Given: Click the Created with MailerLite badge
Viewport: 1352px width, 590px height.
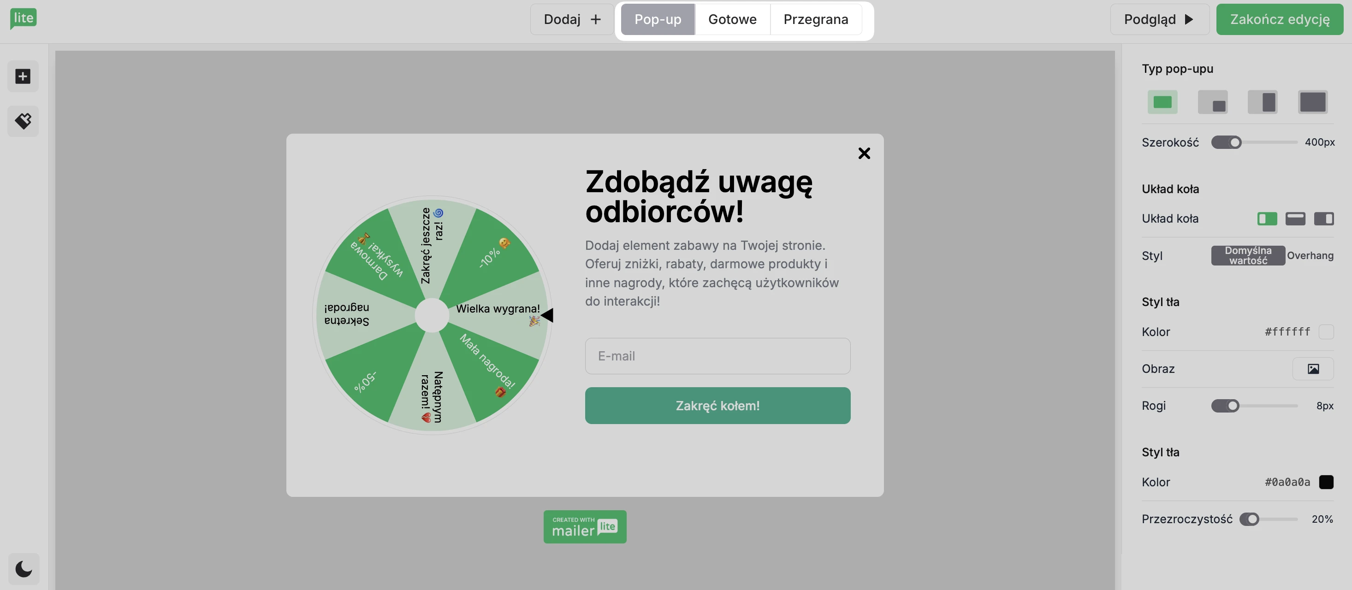Looking at the screenshot, I should [585, 526].
